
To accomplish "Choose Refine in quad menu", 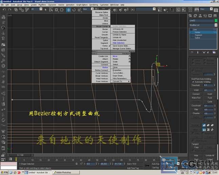I will tap(101, 67).
